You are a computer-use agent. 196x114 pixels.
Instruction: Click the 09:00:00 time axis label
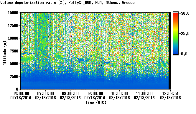click(x=95, y=93)
